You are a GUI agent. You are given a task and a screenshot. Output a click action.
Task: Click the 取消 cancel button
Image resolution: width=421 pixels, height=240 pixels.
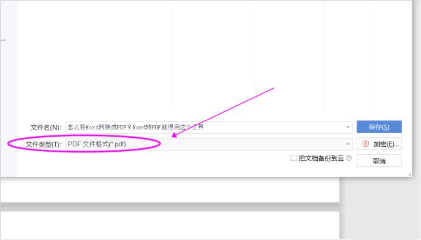point(379,161)
